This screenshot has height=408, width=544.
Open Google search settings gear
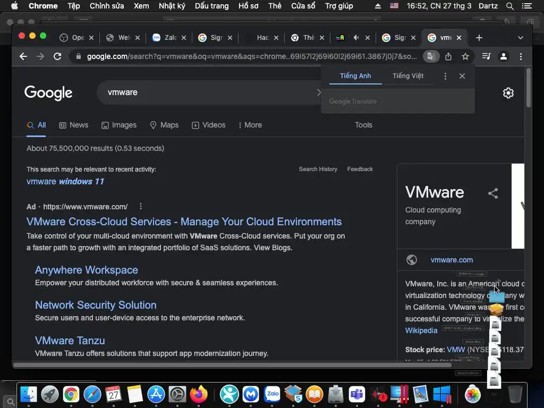pyautogui.click(x=508, y=92)
